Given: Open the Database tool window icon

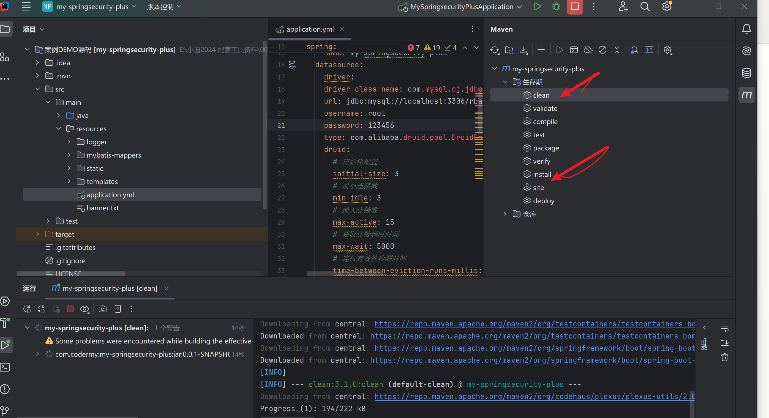Looking at the screenshot, I should pyautogui.click(x=746, y=73).
